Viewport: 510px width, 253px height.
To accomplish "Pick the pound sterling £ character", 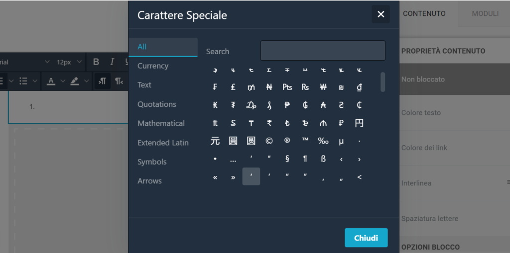I will pyautogui.click(x=233, y=87).
